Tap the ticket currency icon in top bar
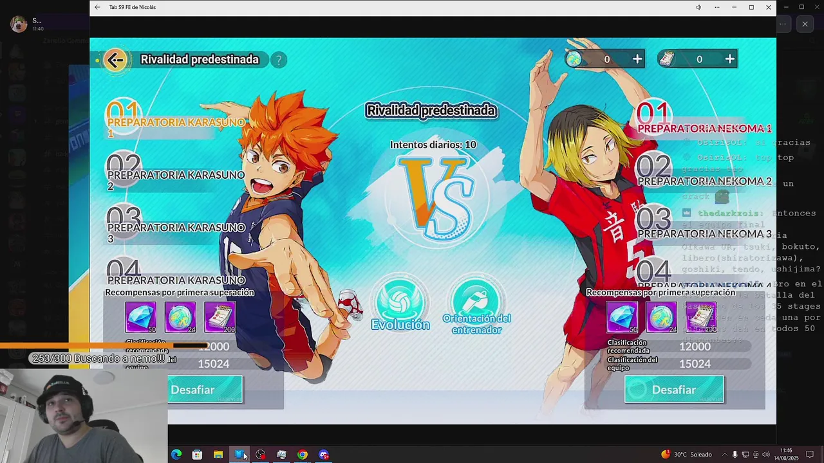This screenshot has height=463, width=824. pyautogui.click(x=667, y=59)
